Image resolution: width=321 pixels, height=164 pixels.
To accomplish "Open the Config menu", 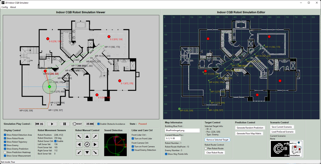I will click(x=5, y=7).
